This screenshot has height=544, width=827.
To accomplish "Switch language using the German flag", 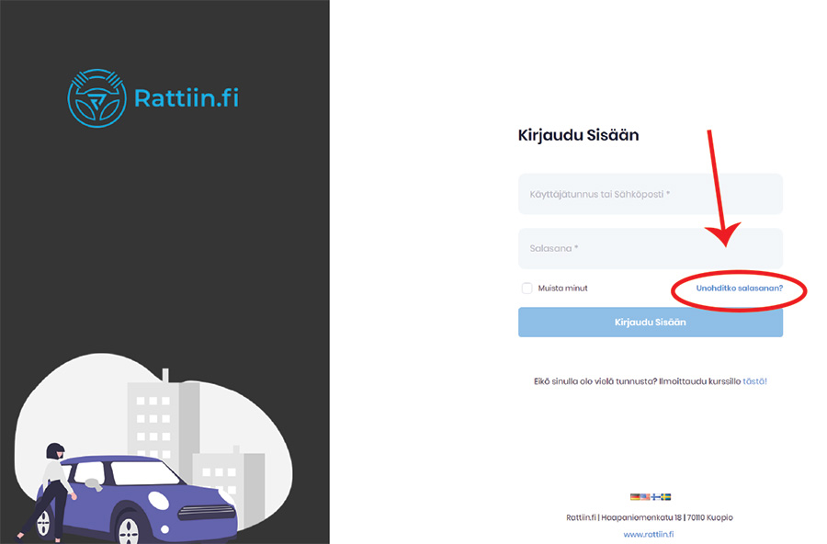I will [634, 497].
